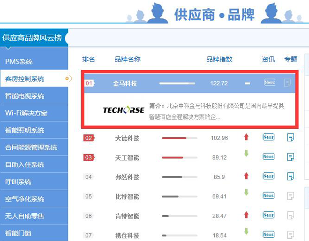Open the News icon for 天工智能
This screenshot has width=309, height=241.
coord(268,156)
